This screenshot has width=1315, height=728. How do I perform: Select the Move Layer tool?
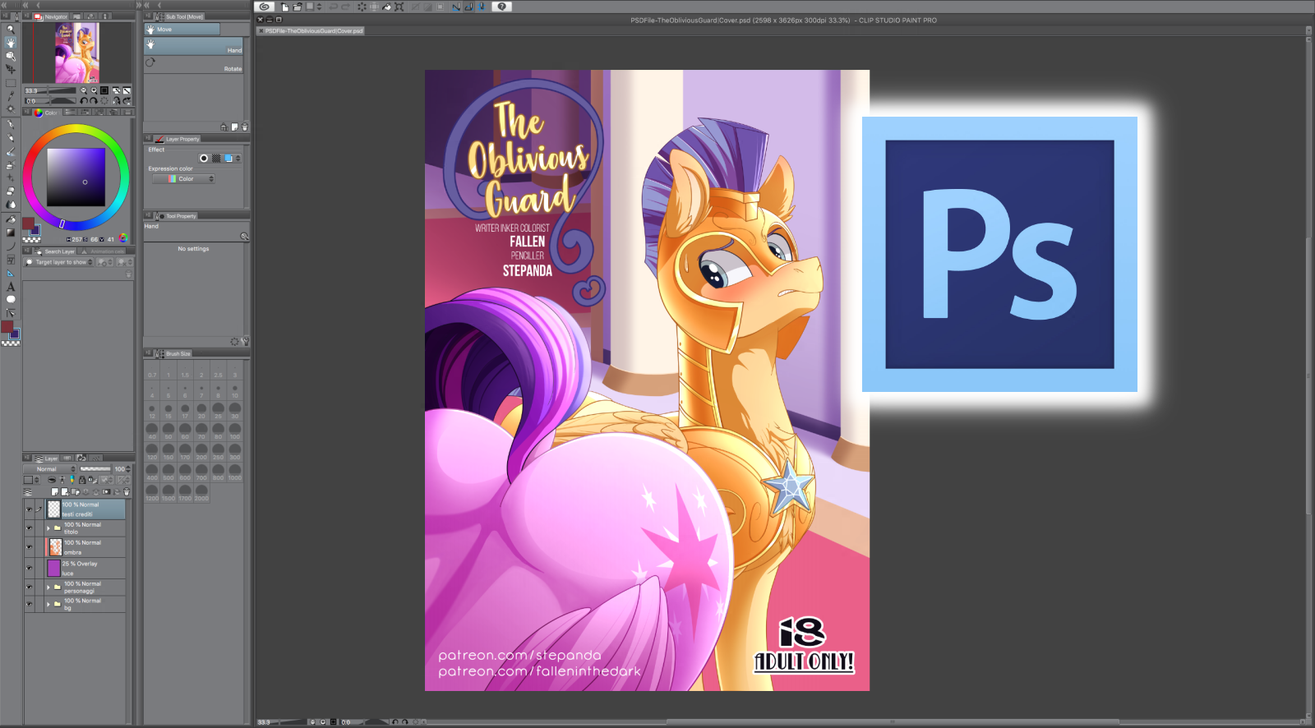[11, 70]
